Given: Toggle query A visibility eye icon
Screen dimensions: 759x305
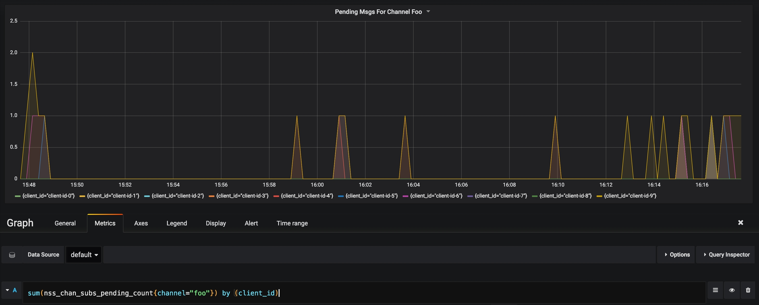Looking at the screenshot, I should click(732, 290).
